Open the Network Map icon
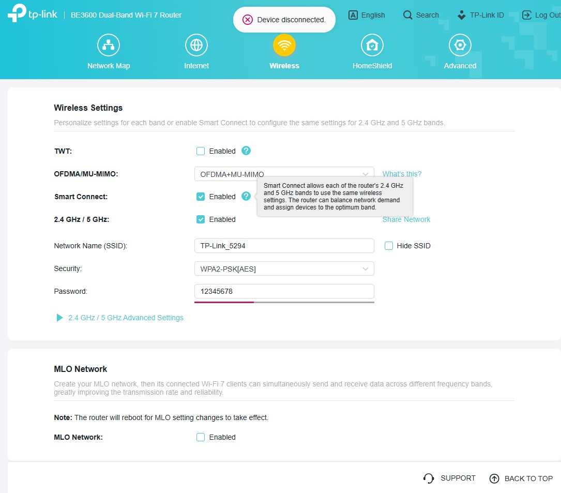The height and width of the screenshot is (493, 561). coord(109,46)
